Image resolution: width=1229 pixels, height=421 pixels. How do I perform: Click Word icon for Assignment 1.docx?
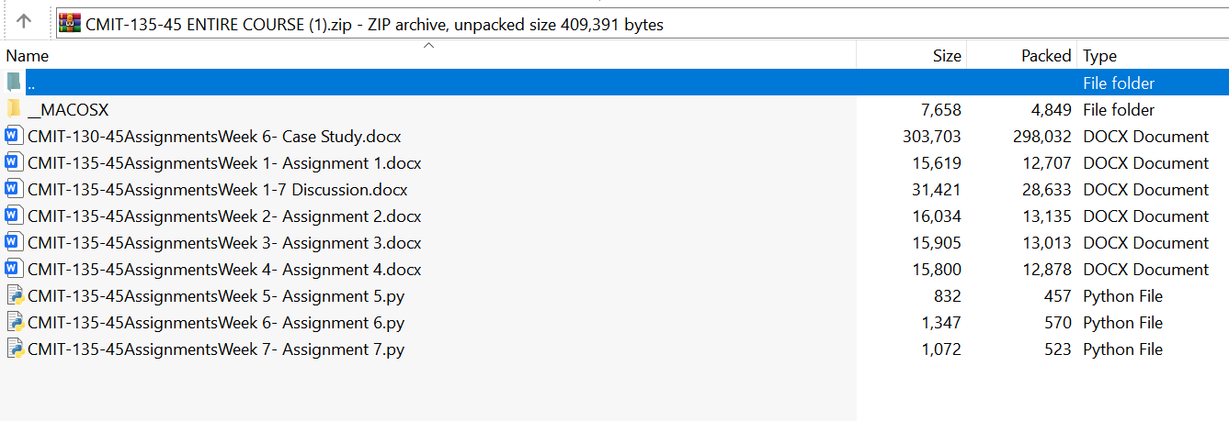coord(14,163)
